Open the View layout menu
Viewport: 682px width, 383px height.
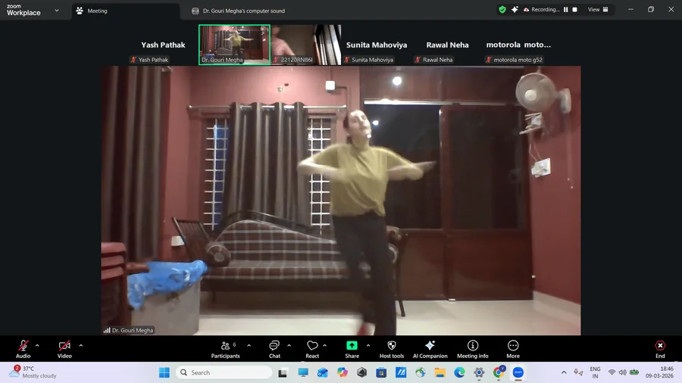[x=598, y=10]
